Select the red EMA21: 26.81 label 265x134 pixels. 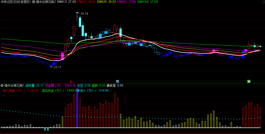click(86, 2)
